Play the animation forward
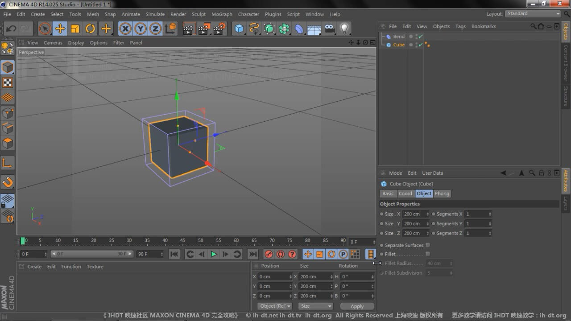 (x=214, y=254)
